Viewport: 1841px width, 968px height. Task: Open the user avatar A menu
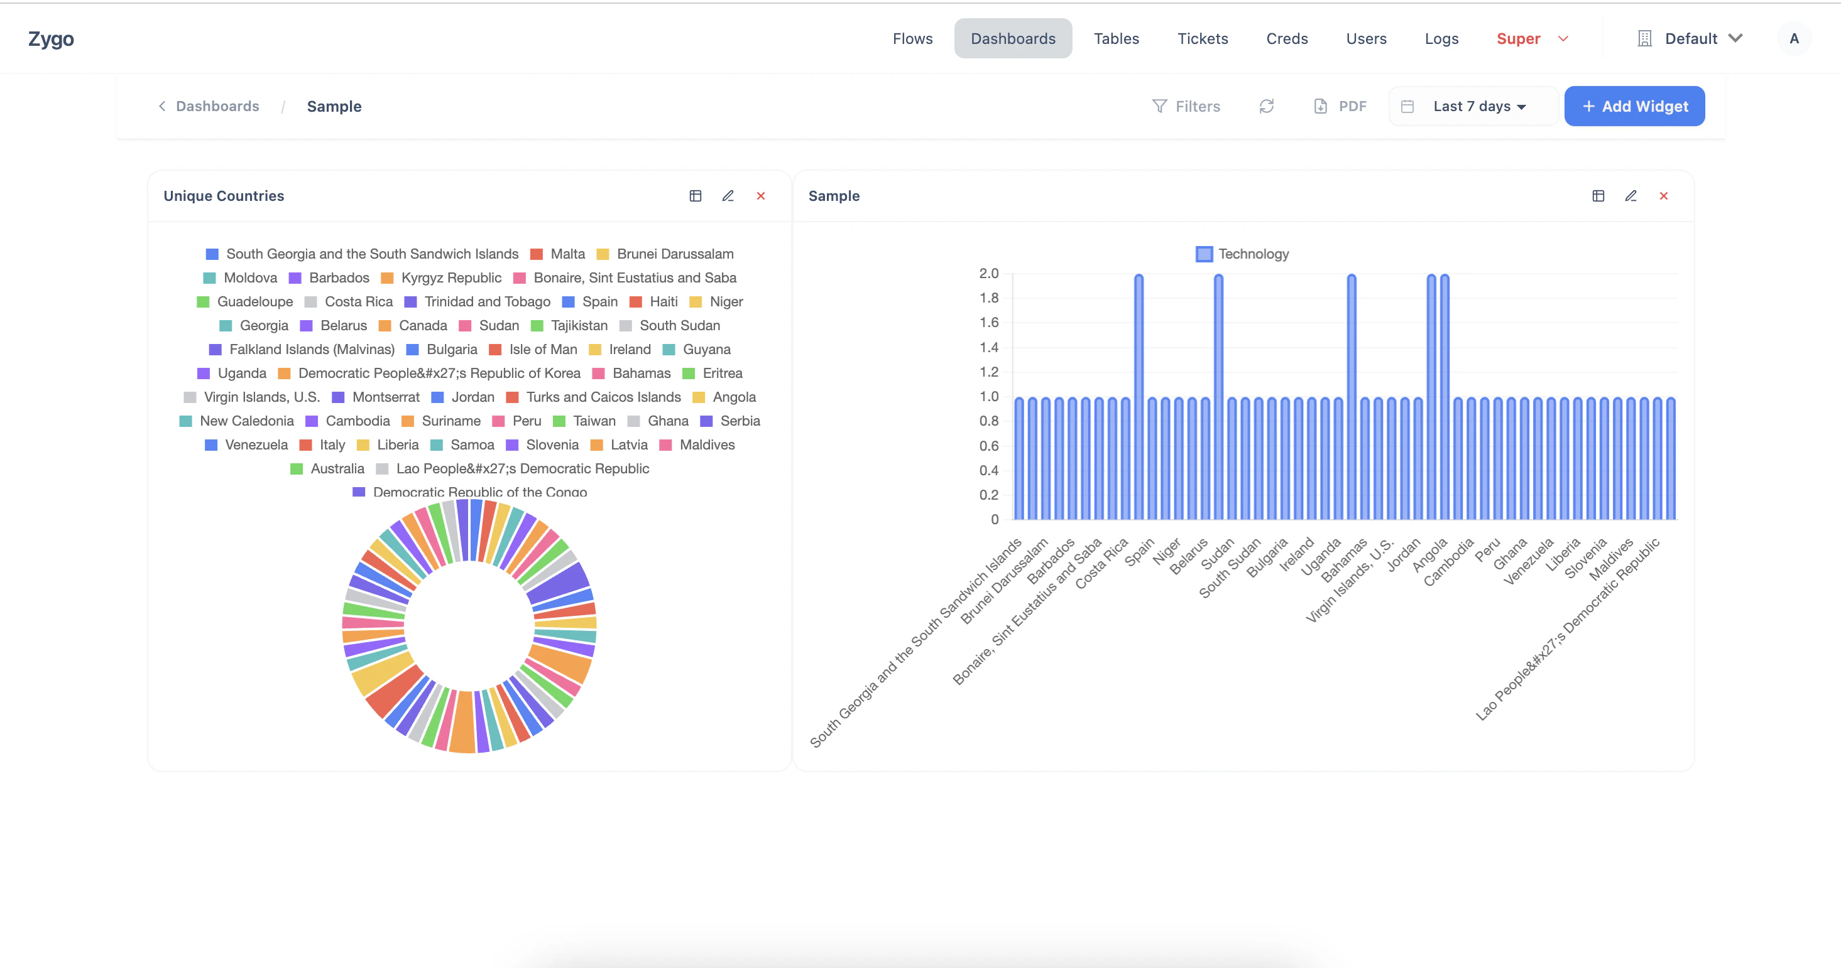(x=1793, y=38)
